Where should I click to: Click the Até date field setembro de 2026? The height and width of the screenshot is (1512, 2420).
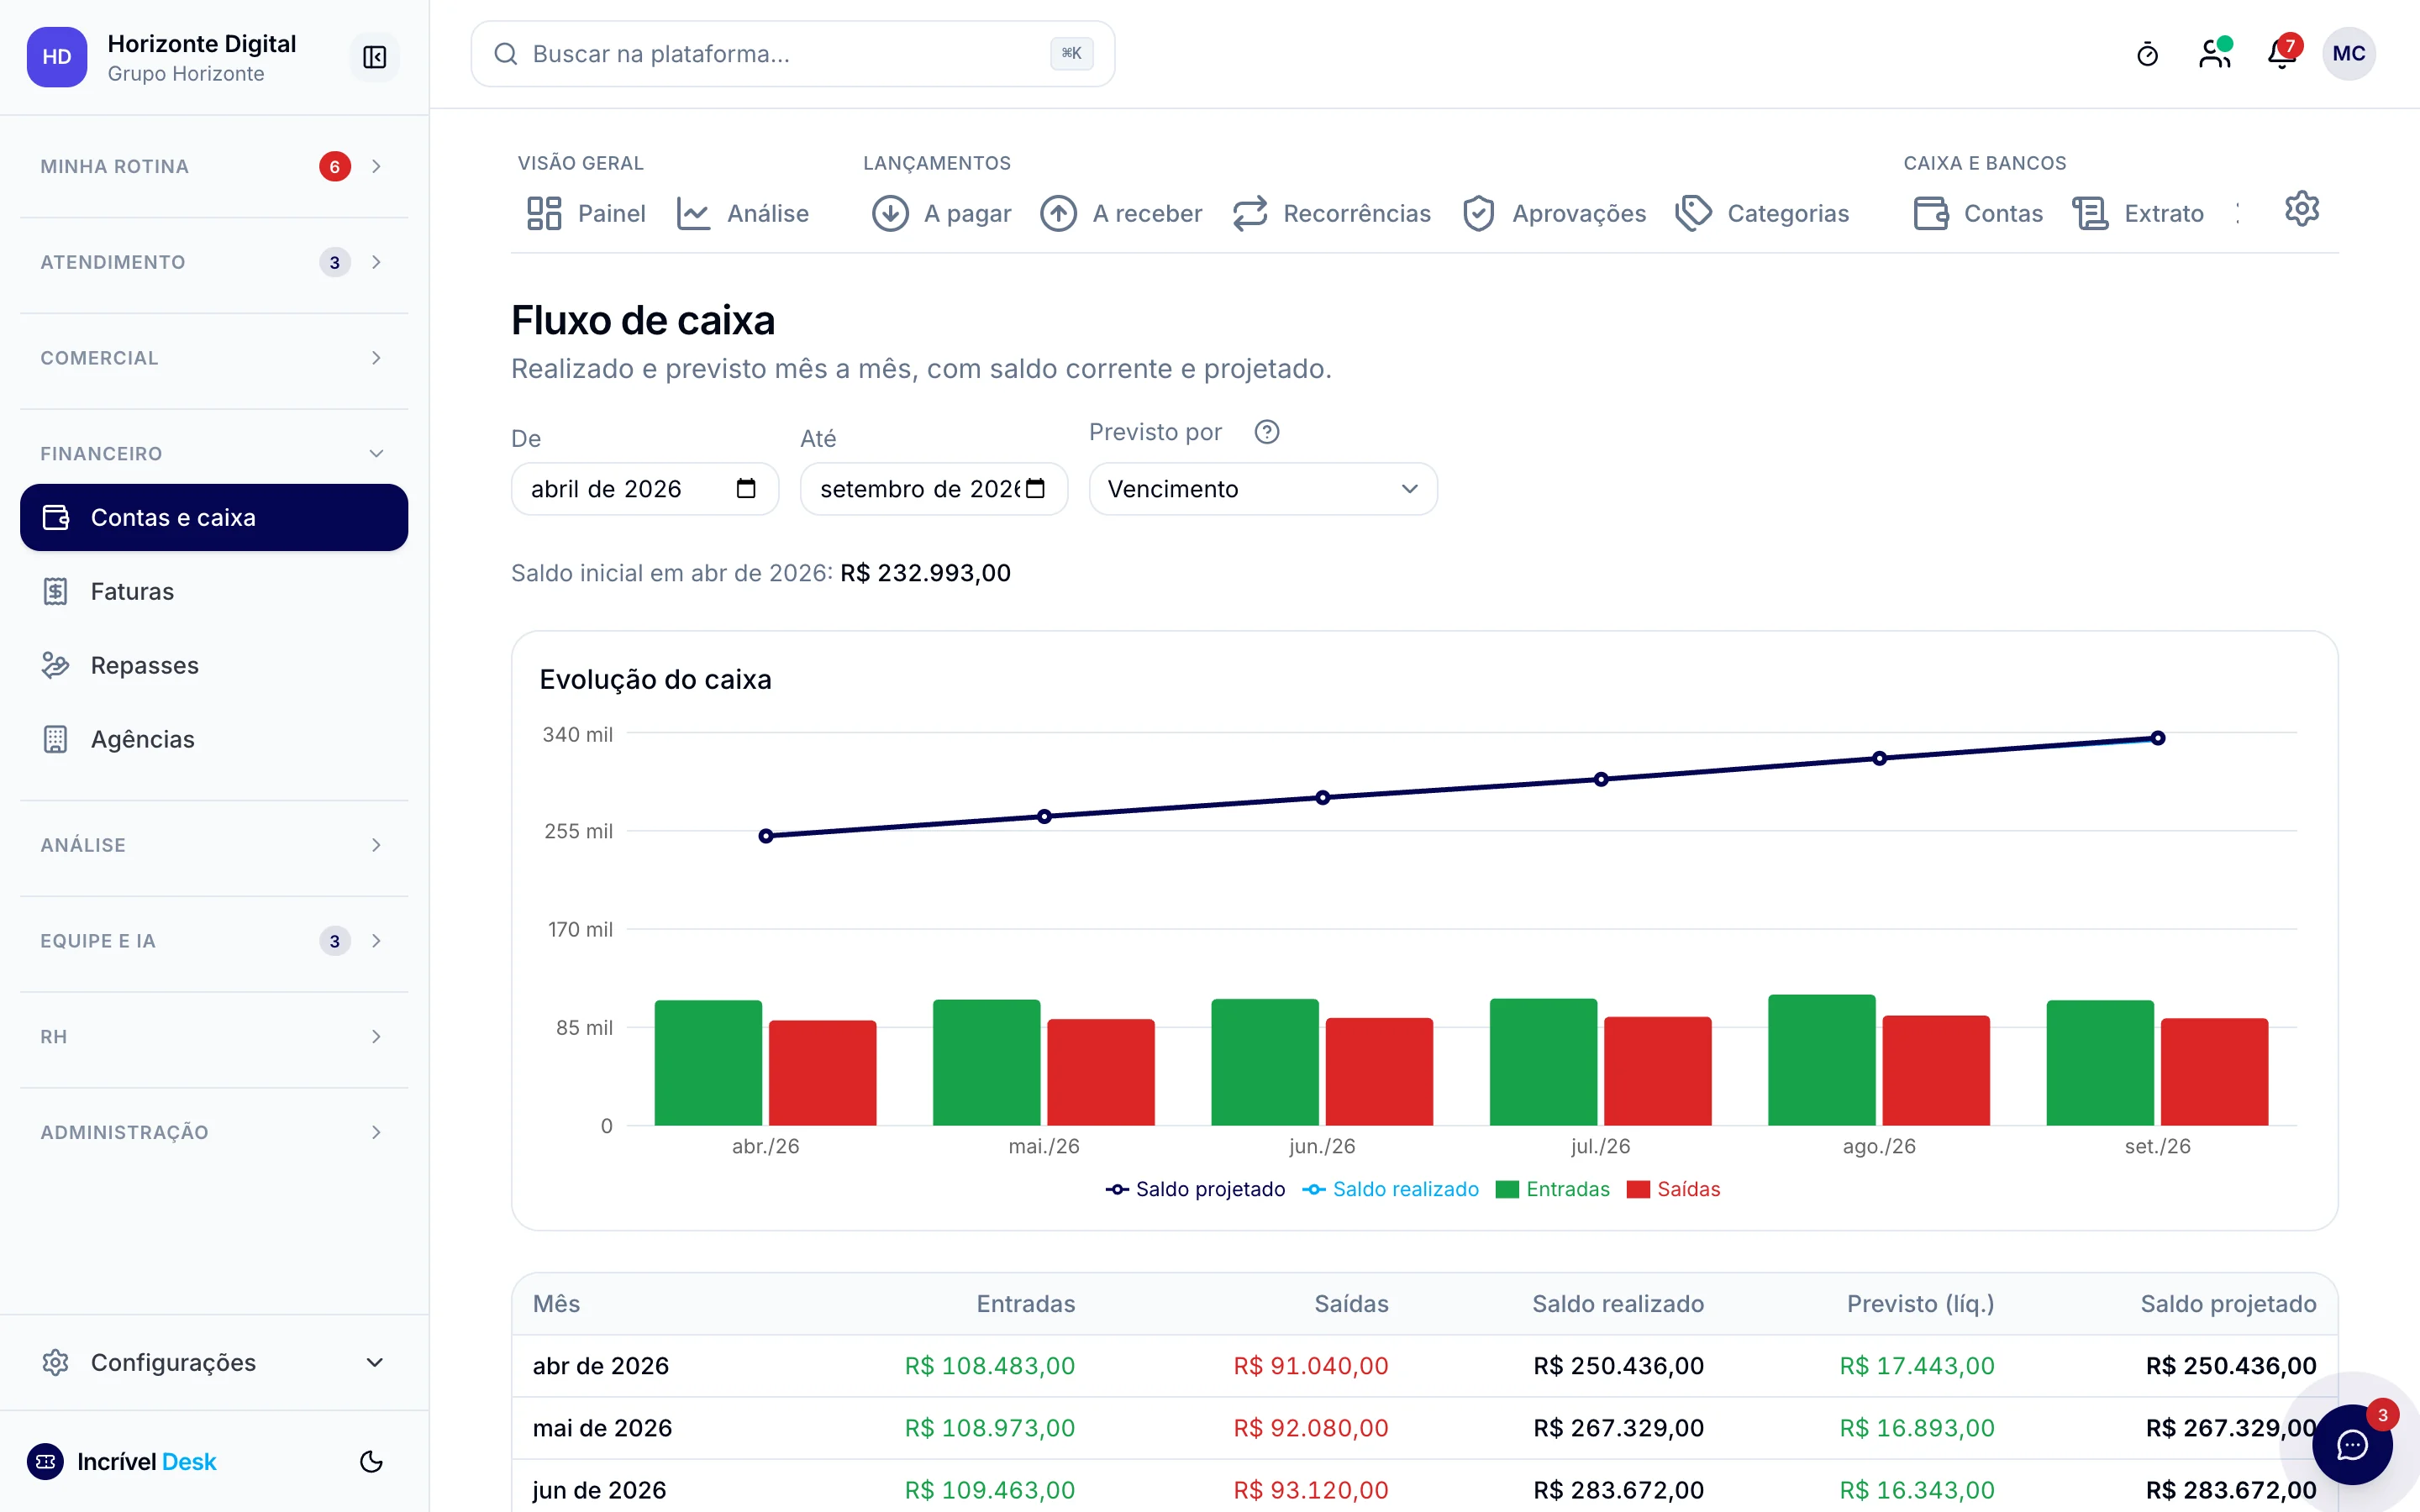click(933, 489)
